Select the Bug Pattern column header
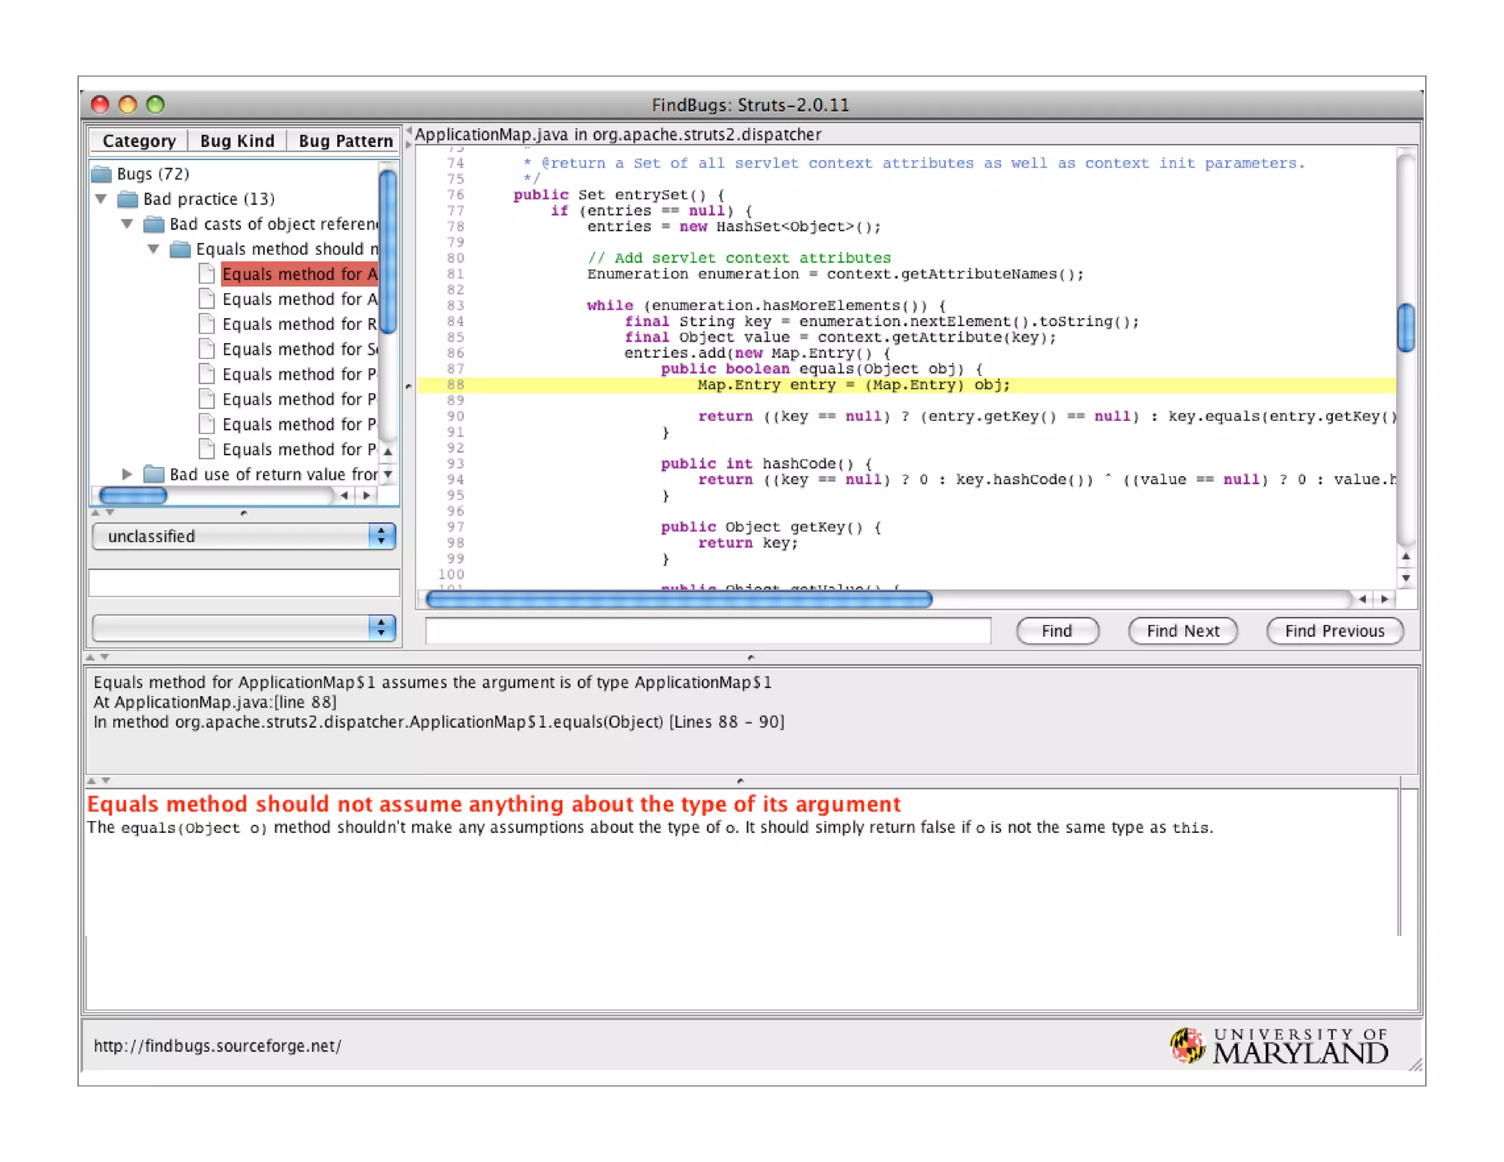The image size is (1504, 1162). (x=344, y=141)
